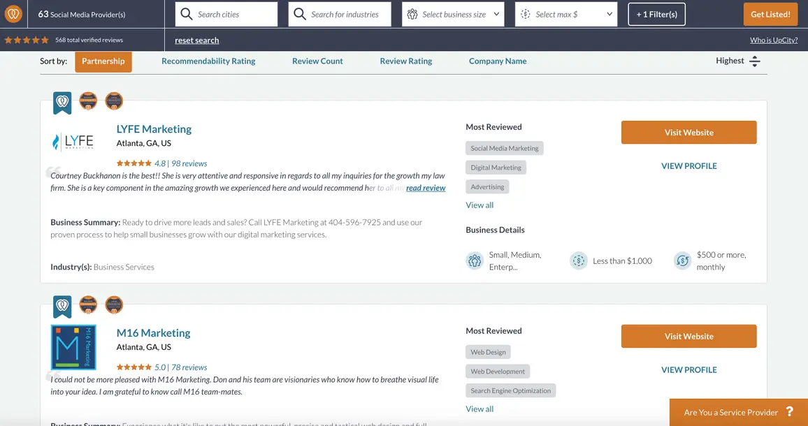
Task: Expand View all under LYFE Most Reviewed
Action: (x=479, y=205)
